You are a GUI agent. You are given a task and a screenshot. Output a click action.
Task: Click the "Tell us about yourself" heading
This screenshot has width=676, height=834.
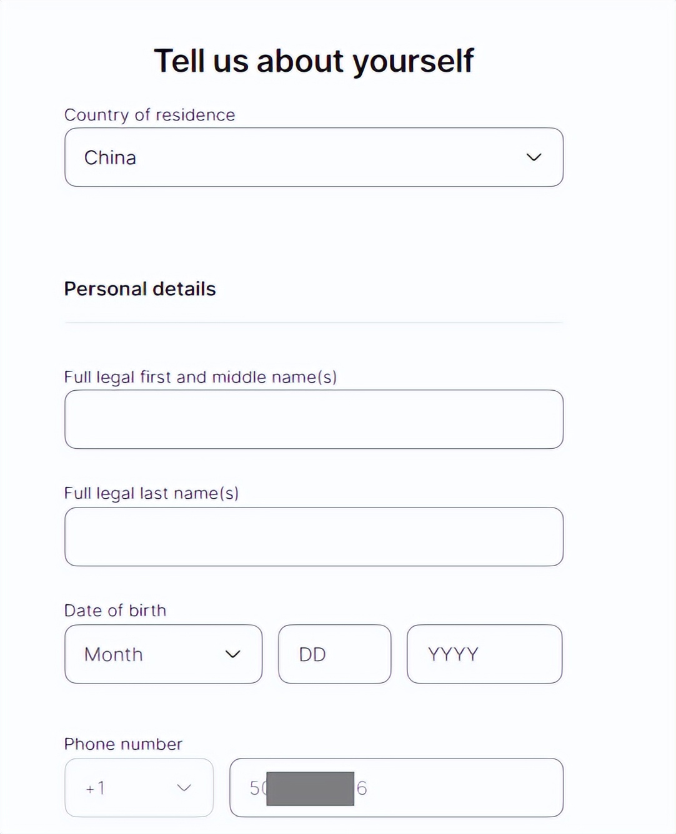pyautogui.click(x=314, y=61)
